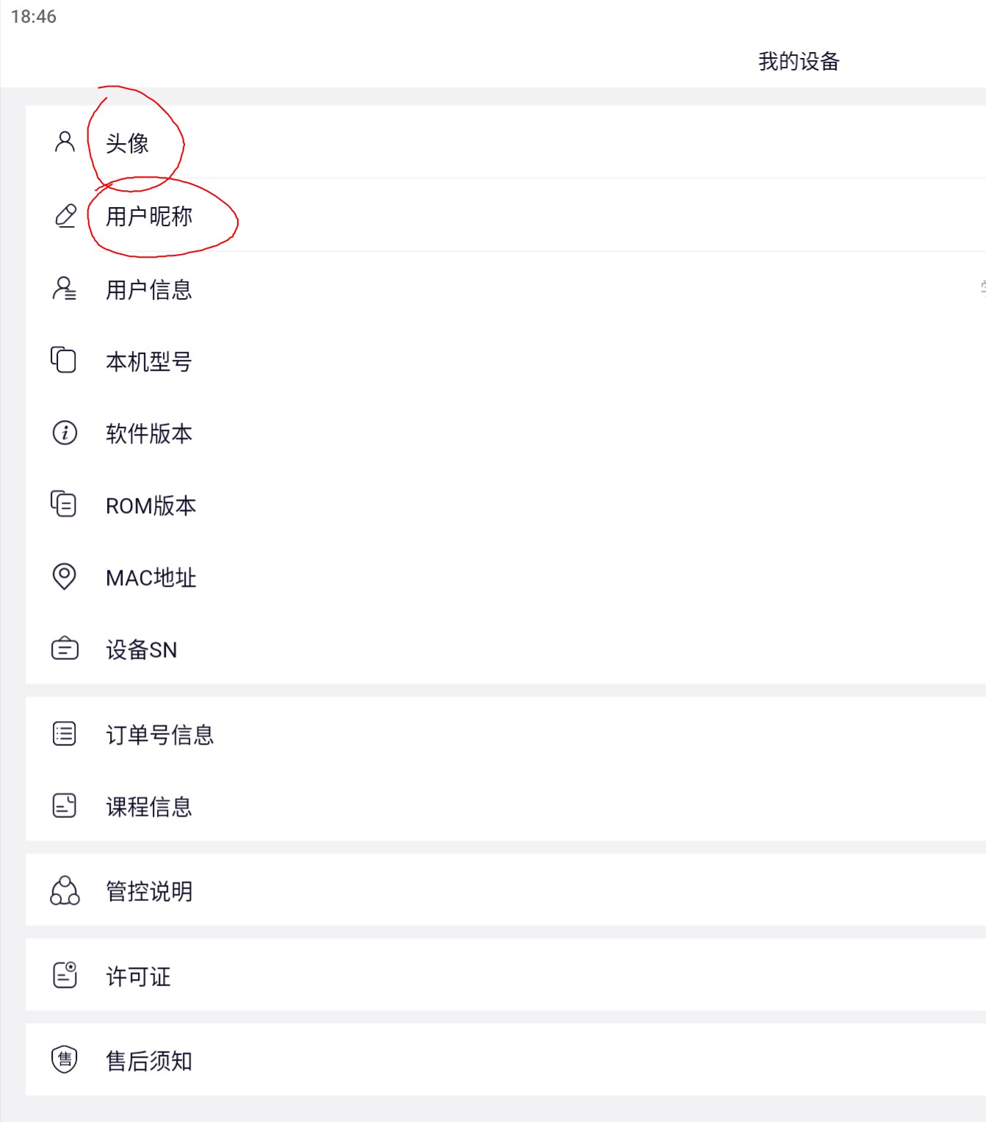Click the shield icon beside 售后须知
The width and height of the screenshot is (986, 1122).
(x=65, y=1059)
